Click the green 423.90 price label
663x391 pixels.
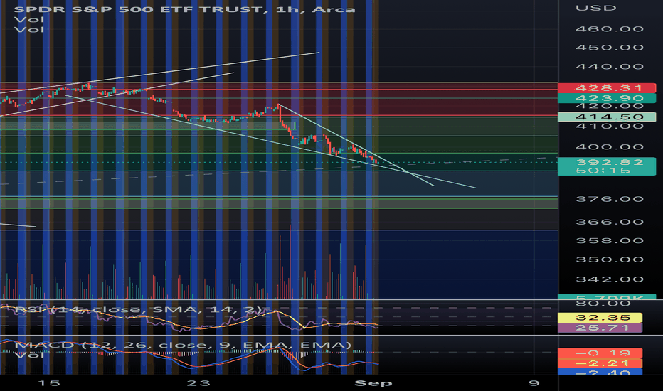tap(607, 98)
